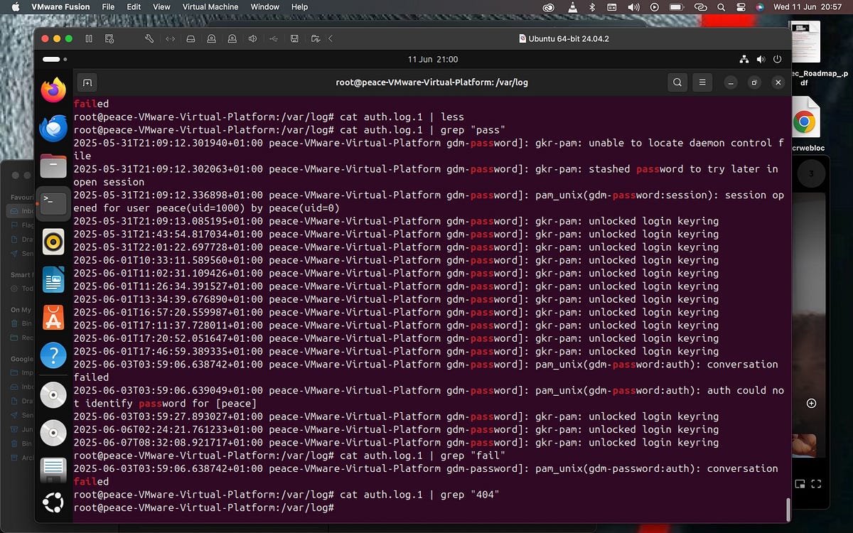Click the hard disk icon in VMware toolbar
This screenshot has height=533, width=853.
[x=191, y=39]
